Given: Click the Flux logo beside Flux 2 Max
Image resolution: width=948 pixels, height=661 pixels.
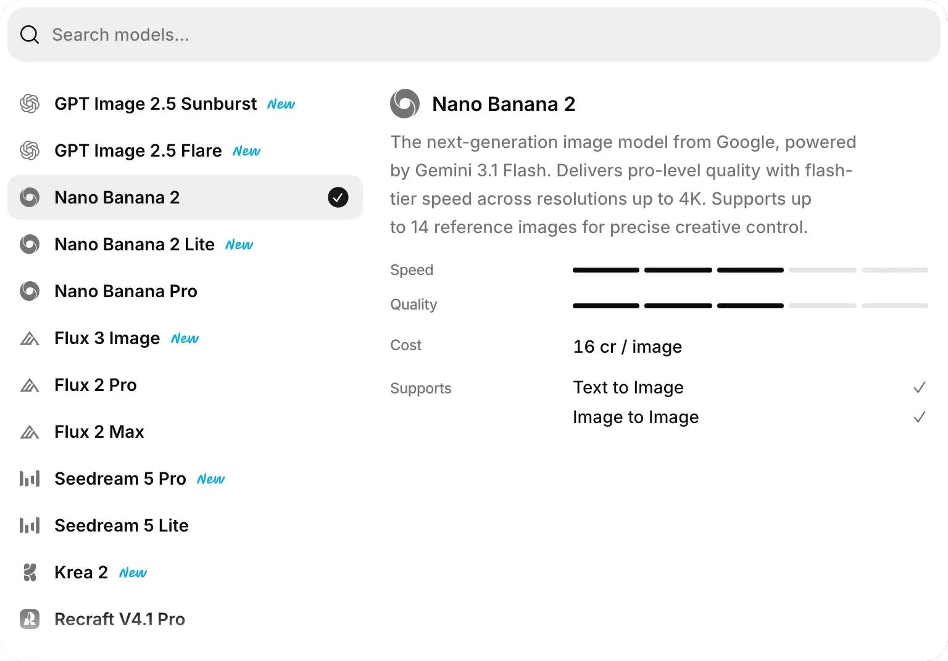Looking at the screenshot, I should pyautogui.click(x=30, y=432).
